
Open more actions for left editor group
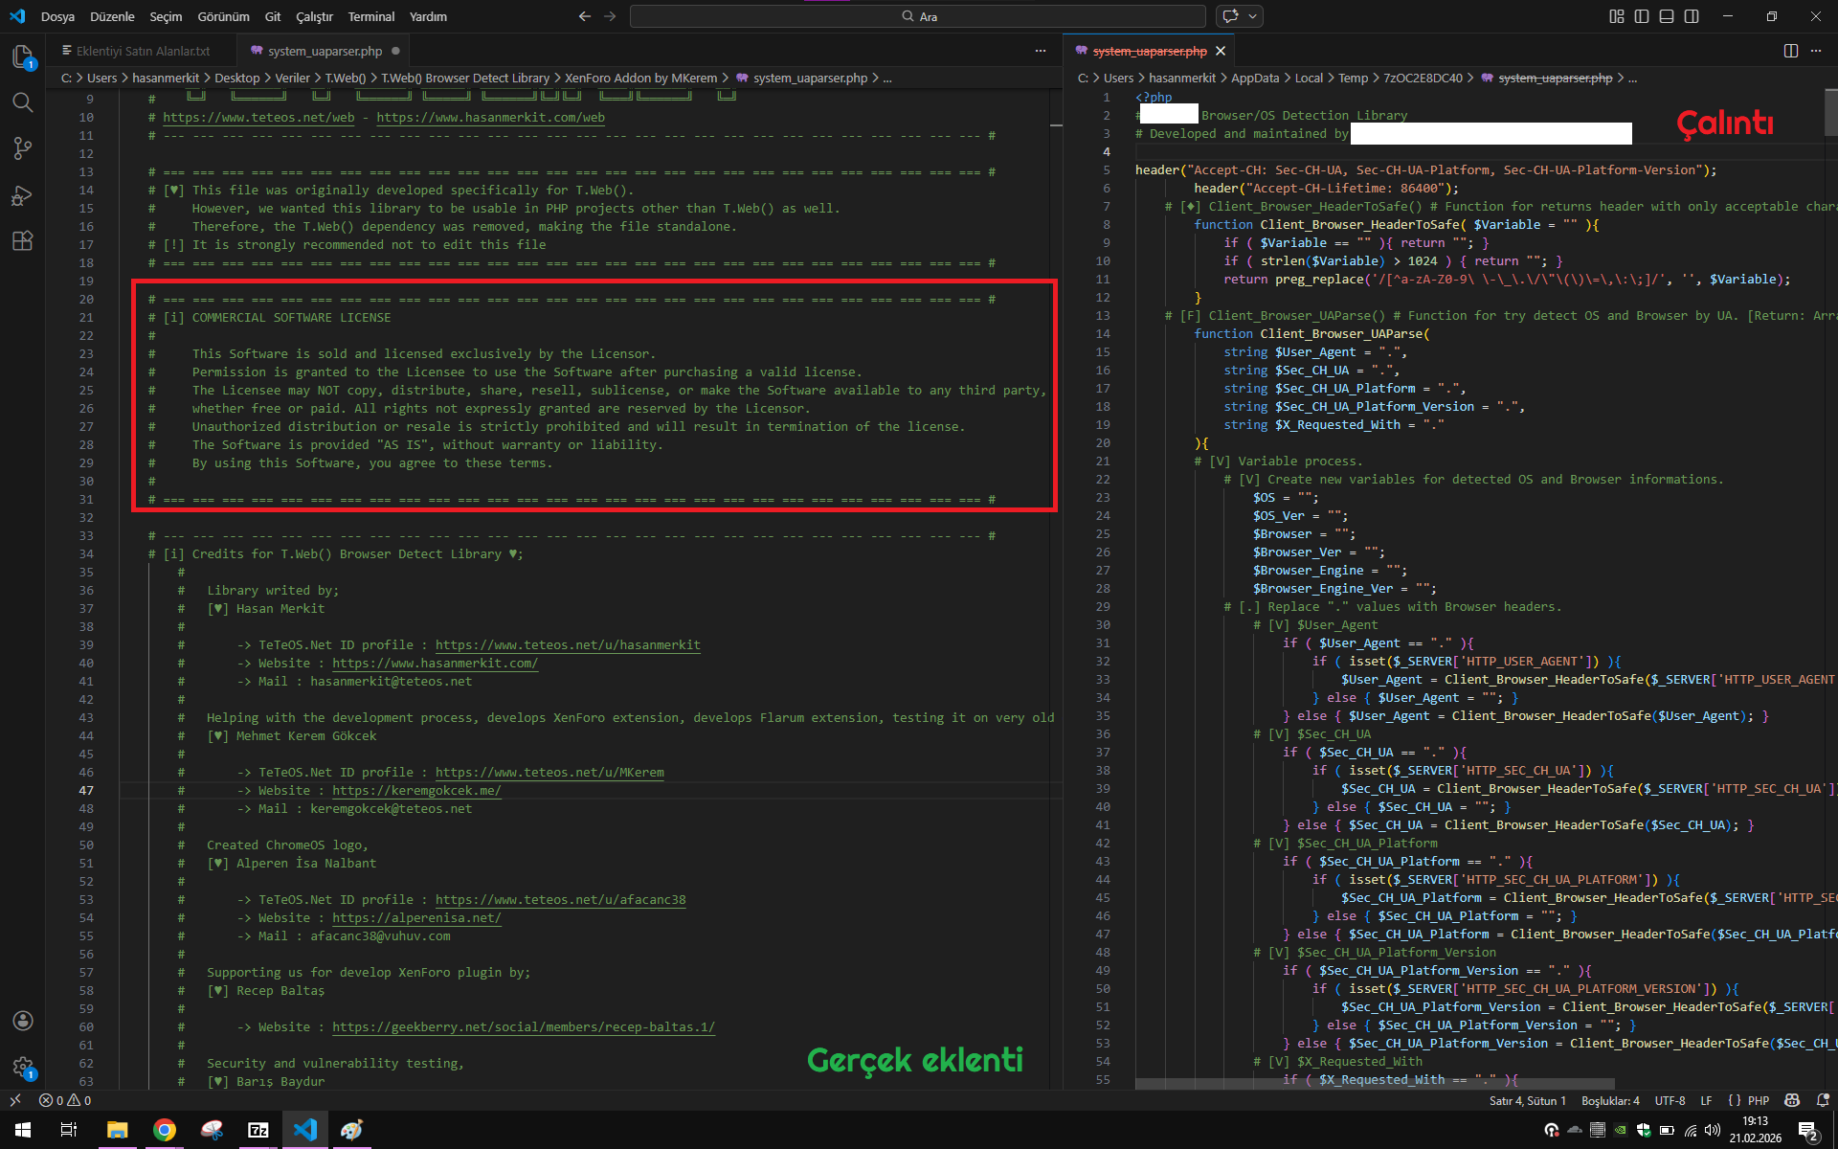point(1041,51)
